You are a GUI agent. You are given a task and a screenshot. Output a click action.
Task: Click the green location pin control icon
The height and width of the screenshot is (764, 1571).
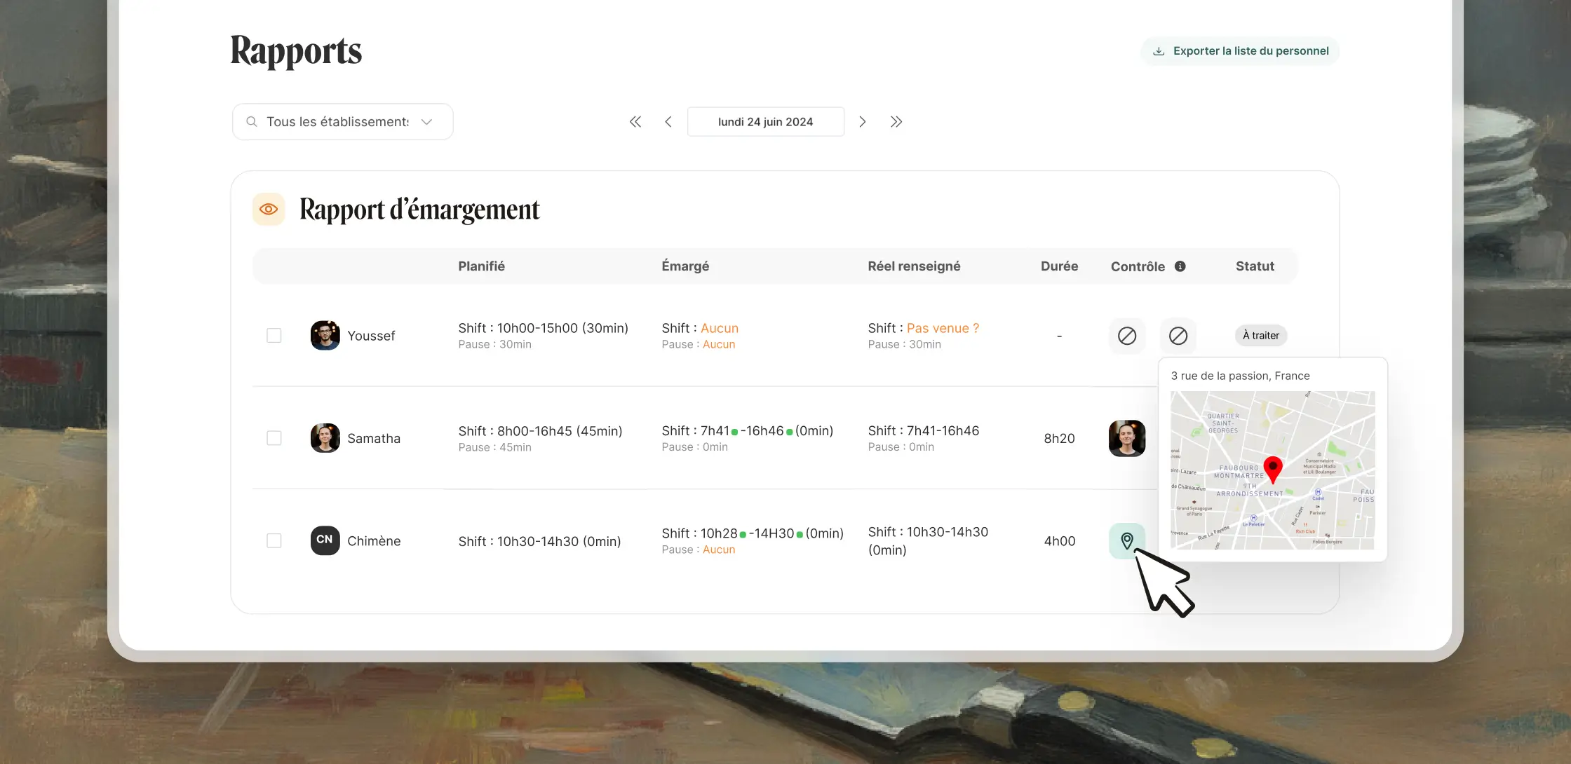coord(1126,540)
